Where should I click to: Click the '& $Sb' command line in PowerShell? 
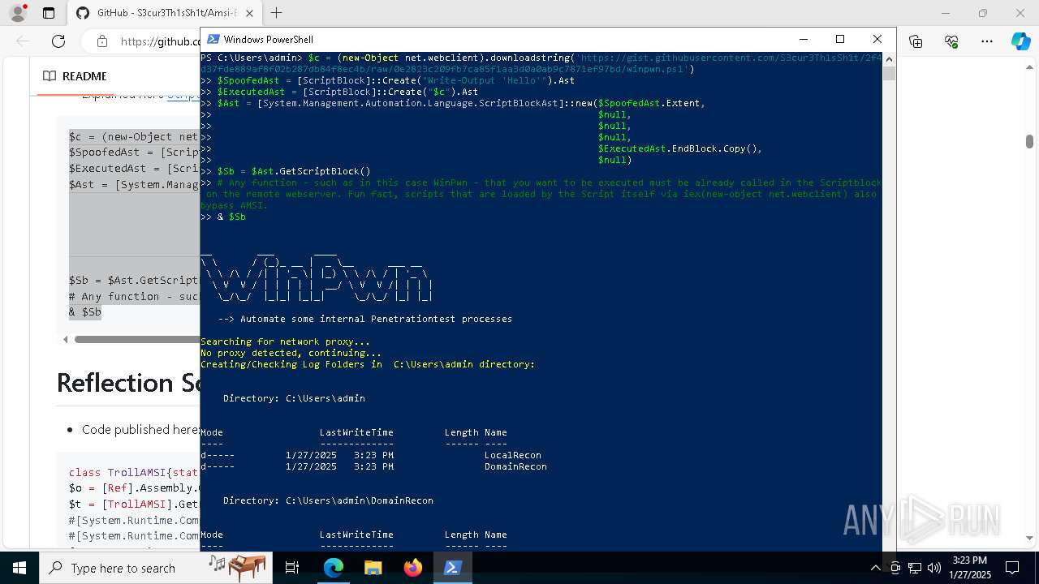click(223, 217)
